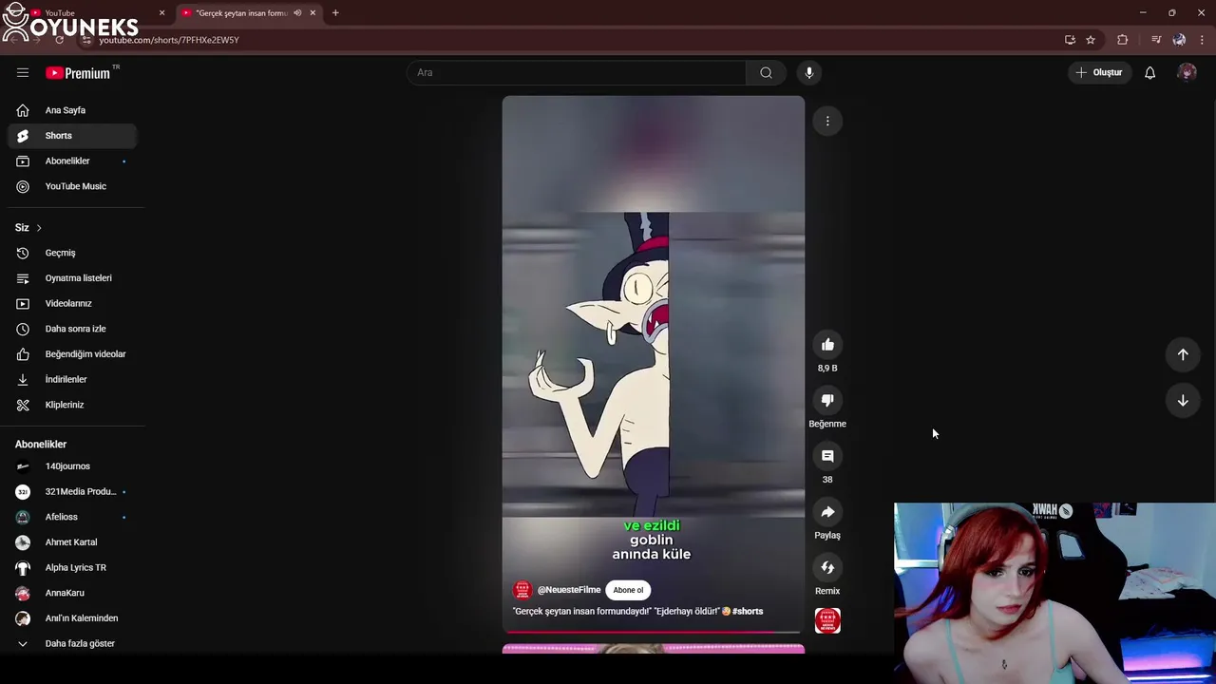
Task: Open a new browser tab
Action: point(335,13)
